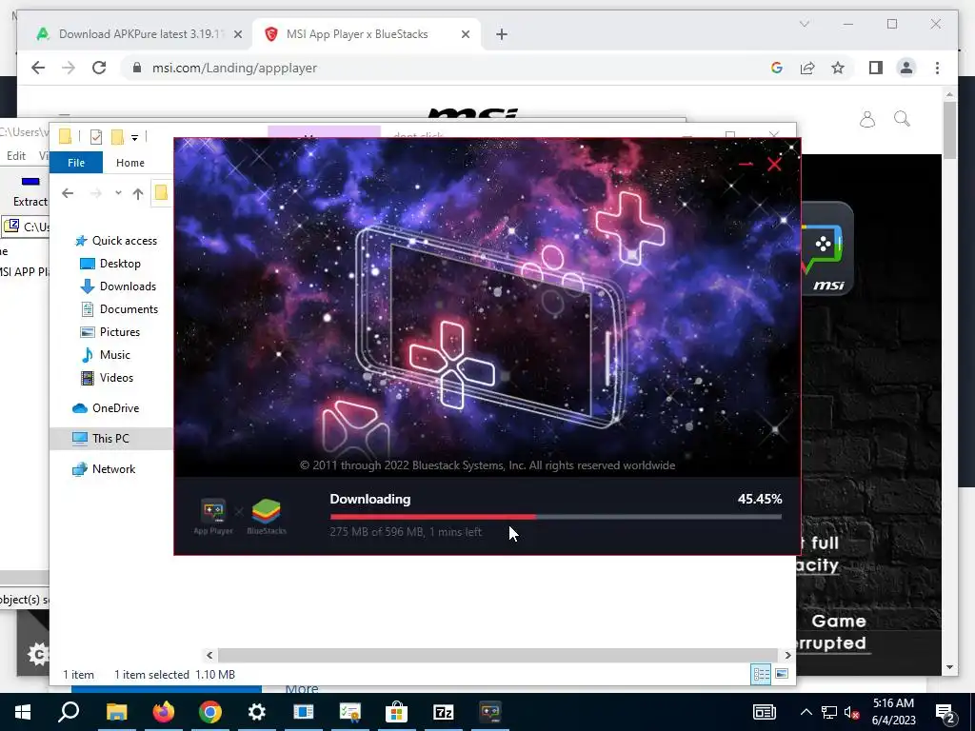This screenshot has height=731, width=975.
Task: Click Extract button in 7-Zip window
Action: [x=30, y=190]
